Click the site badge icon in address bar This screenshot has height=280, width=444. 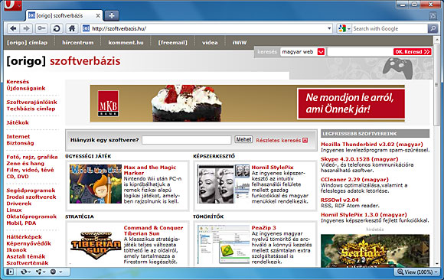86,28
